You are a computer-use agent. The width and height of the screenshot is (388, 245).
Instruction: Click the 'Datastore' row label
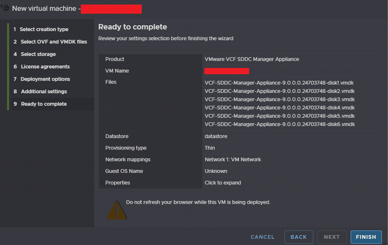[117, 136]
